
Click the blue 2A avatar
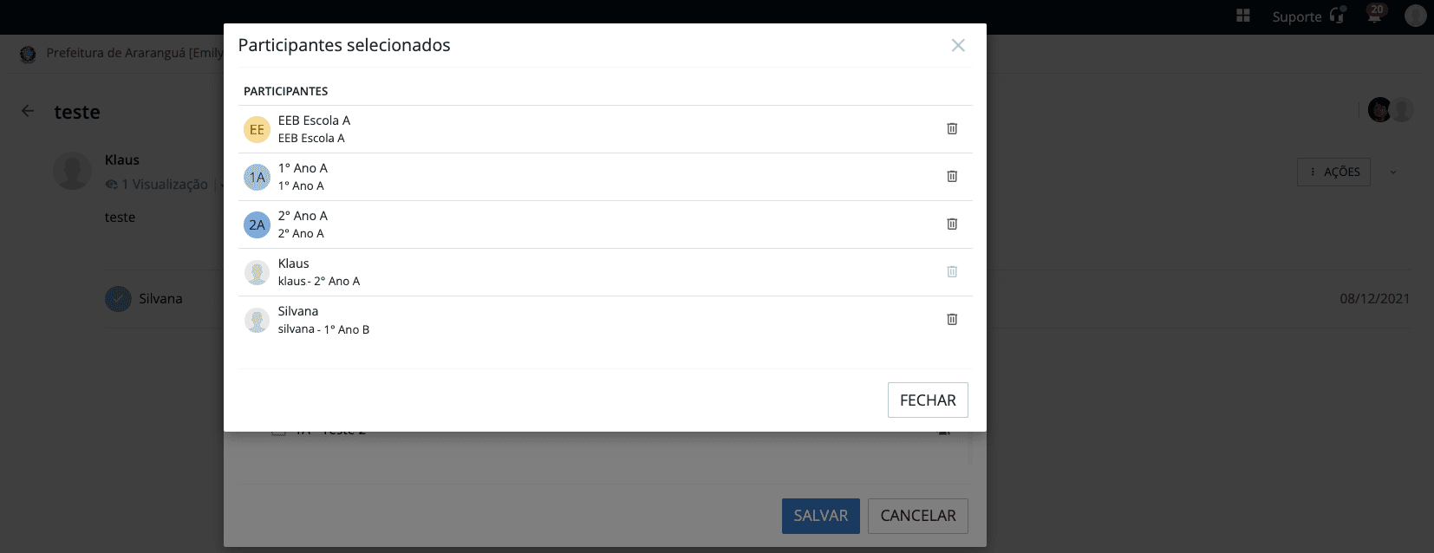pos(257,225)
